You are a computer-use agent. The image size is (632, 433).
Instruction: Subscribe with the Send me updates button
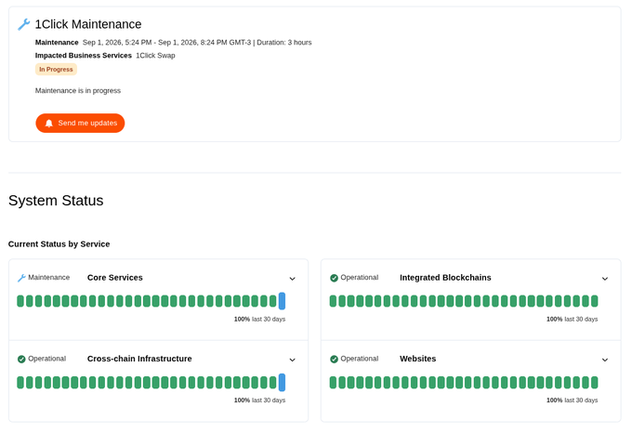pos(80,124)
